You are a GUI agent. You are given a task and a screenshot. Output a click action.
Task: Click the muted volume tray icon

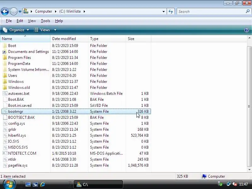coord(235,184)
